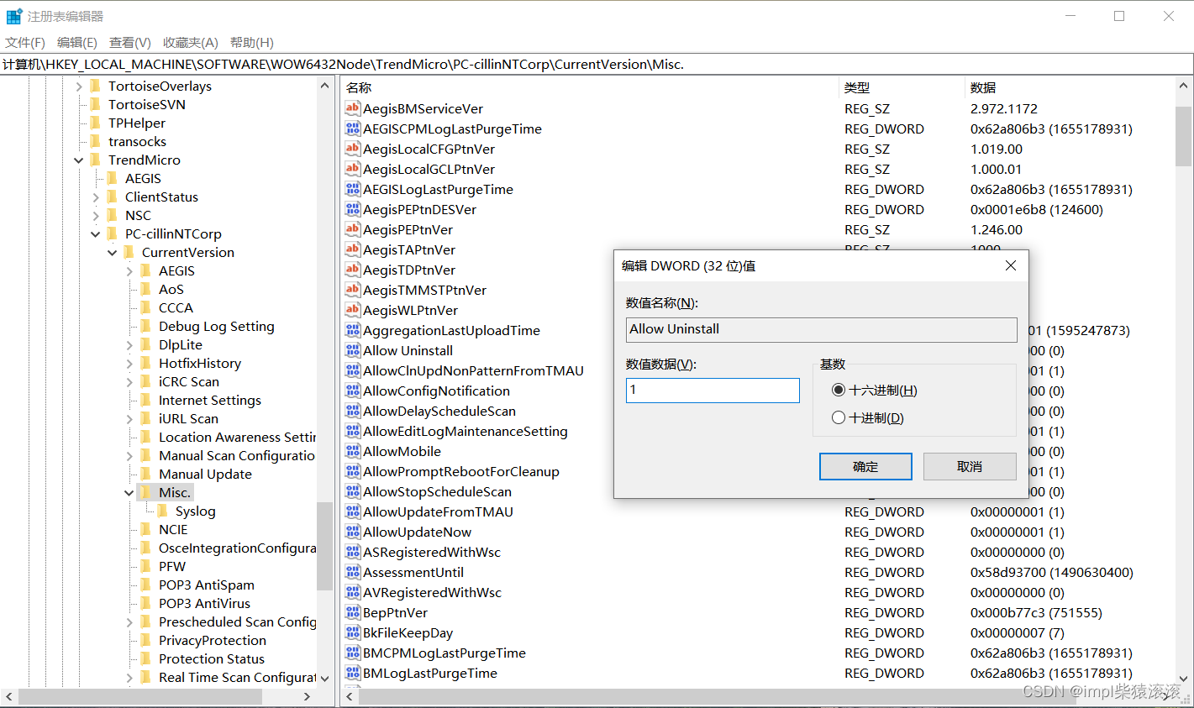Image resolution: width=1194 pixels, height=708 pixels.
Task: Click the AegisTDPtnVer string icon
Action: point(353,270)
